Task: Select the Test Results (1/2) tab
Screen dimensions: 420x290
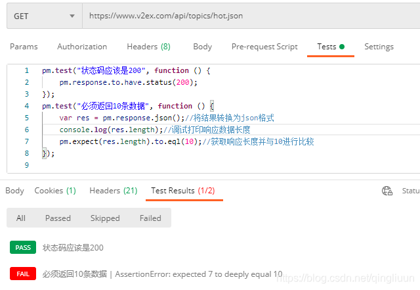Action: [x=183, y=191]
